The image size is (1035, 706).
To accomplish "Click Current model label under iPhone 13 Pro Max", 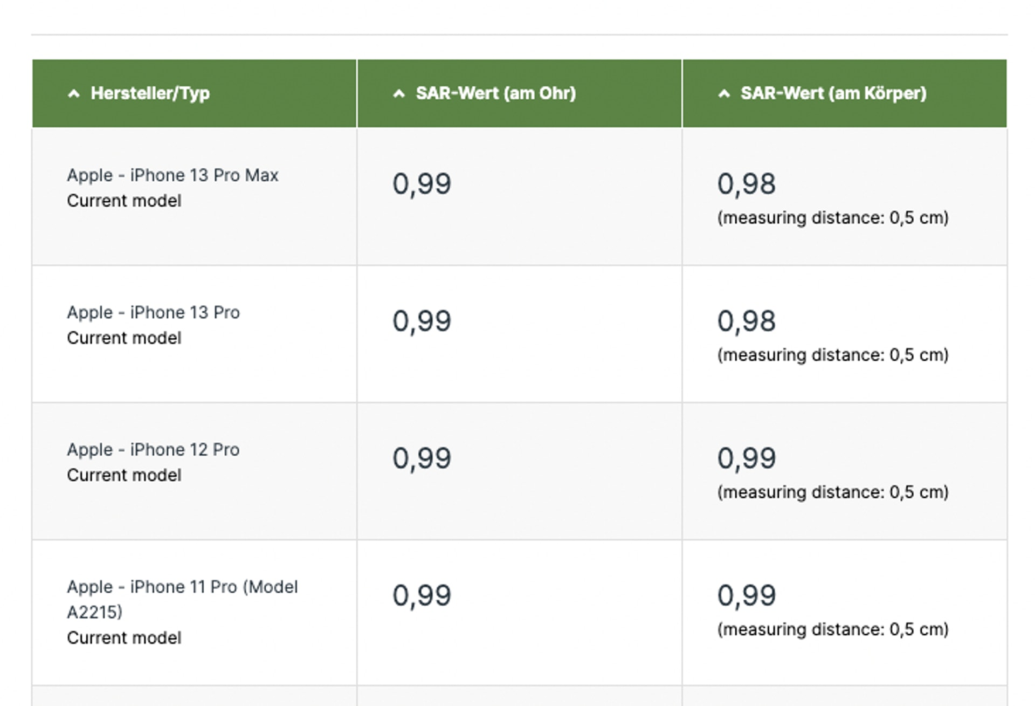I will coord(124,201).
